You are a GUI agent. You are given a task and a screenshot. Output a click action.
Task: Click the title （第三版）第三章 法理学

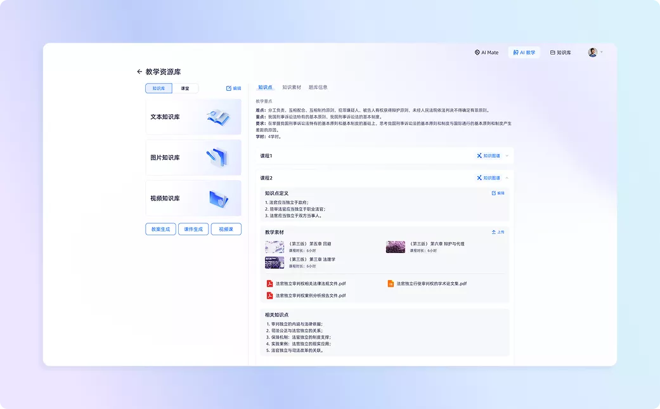(x=312, y=259)
